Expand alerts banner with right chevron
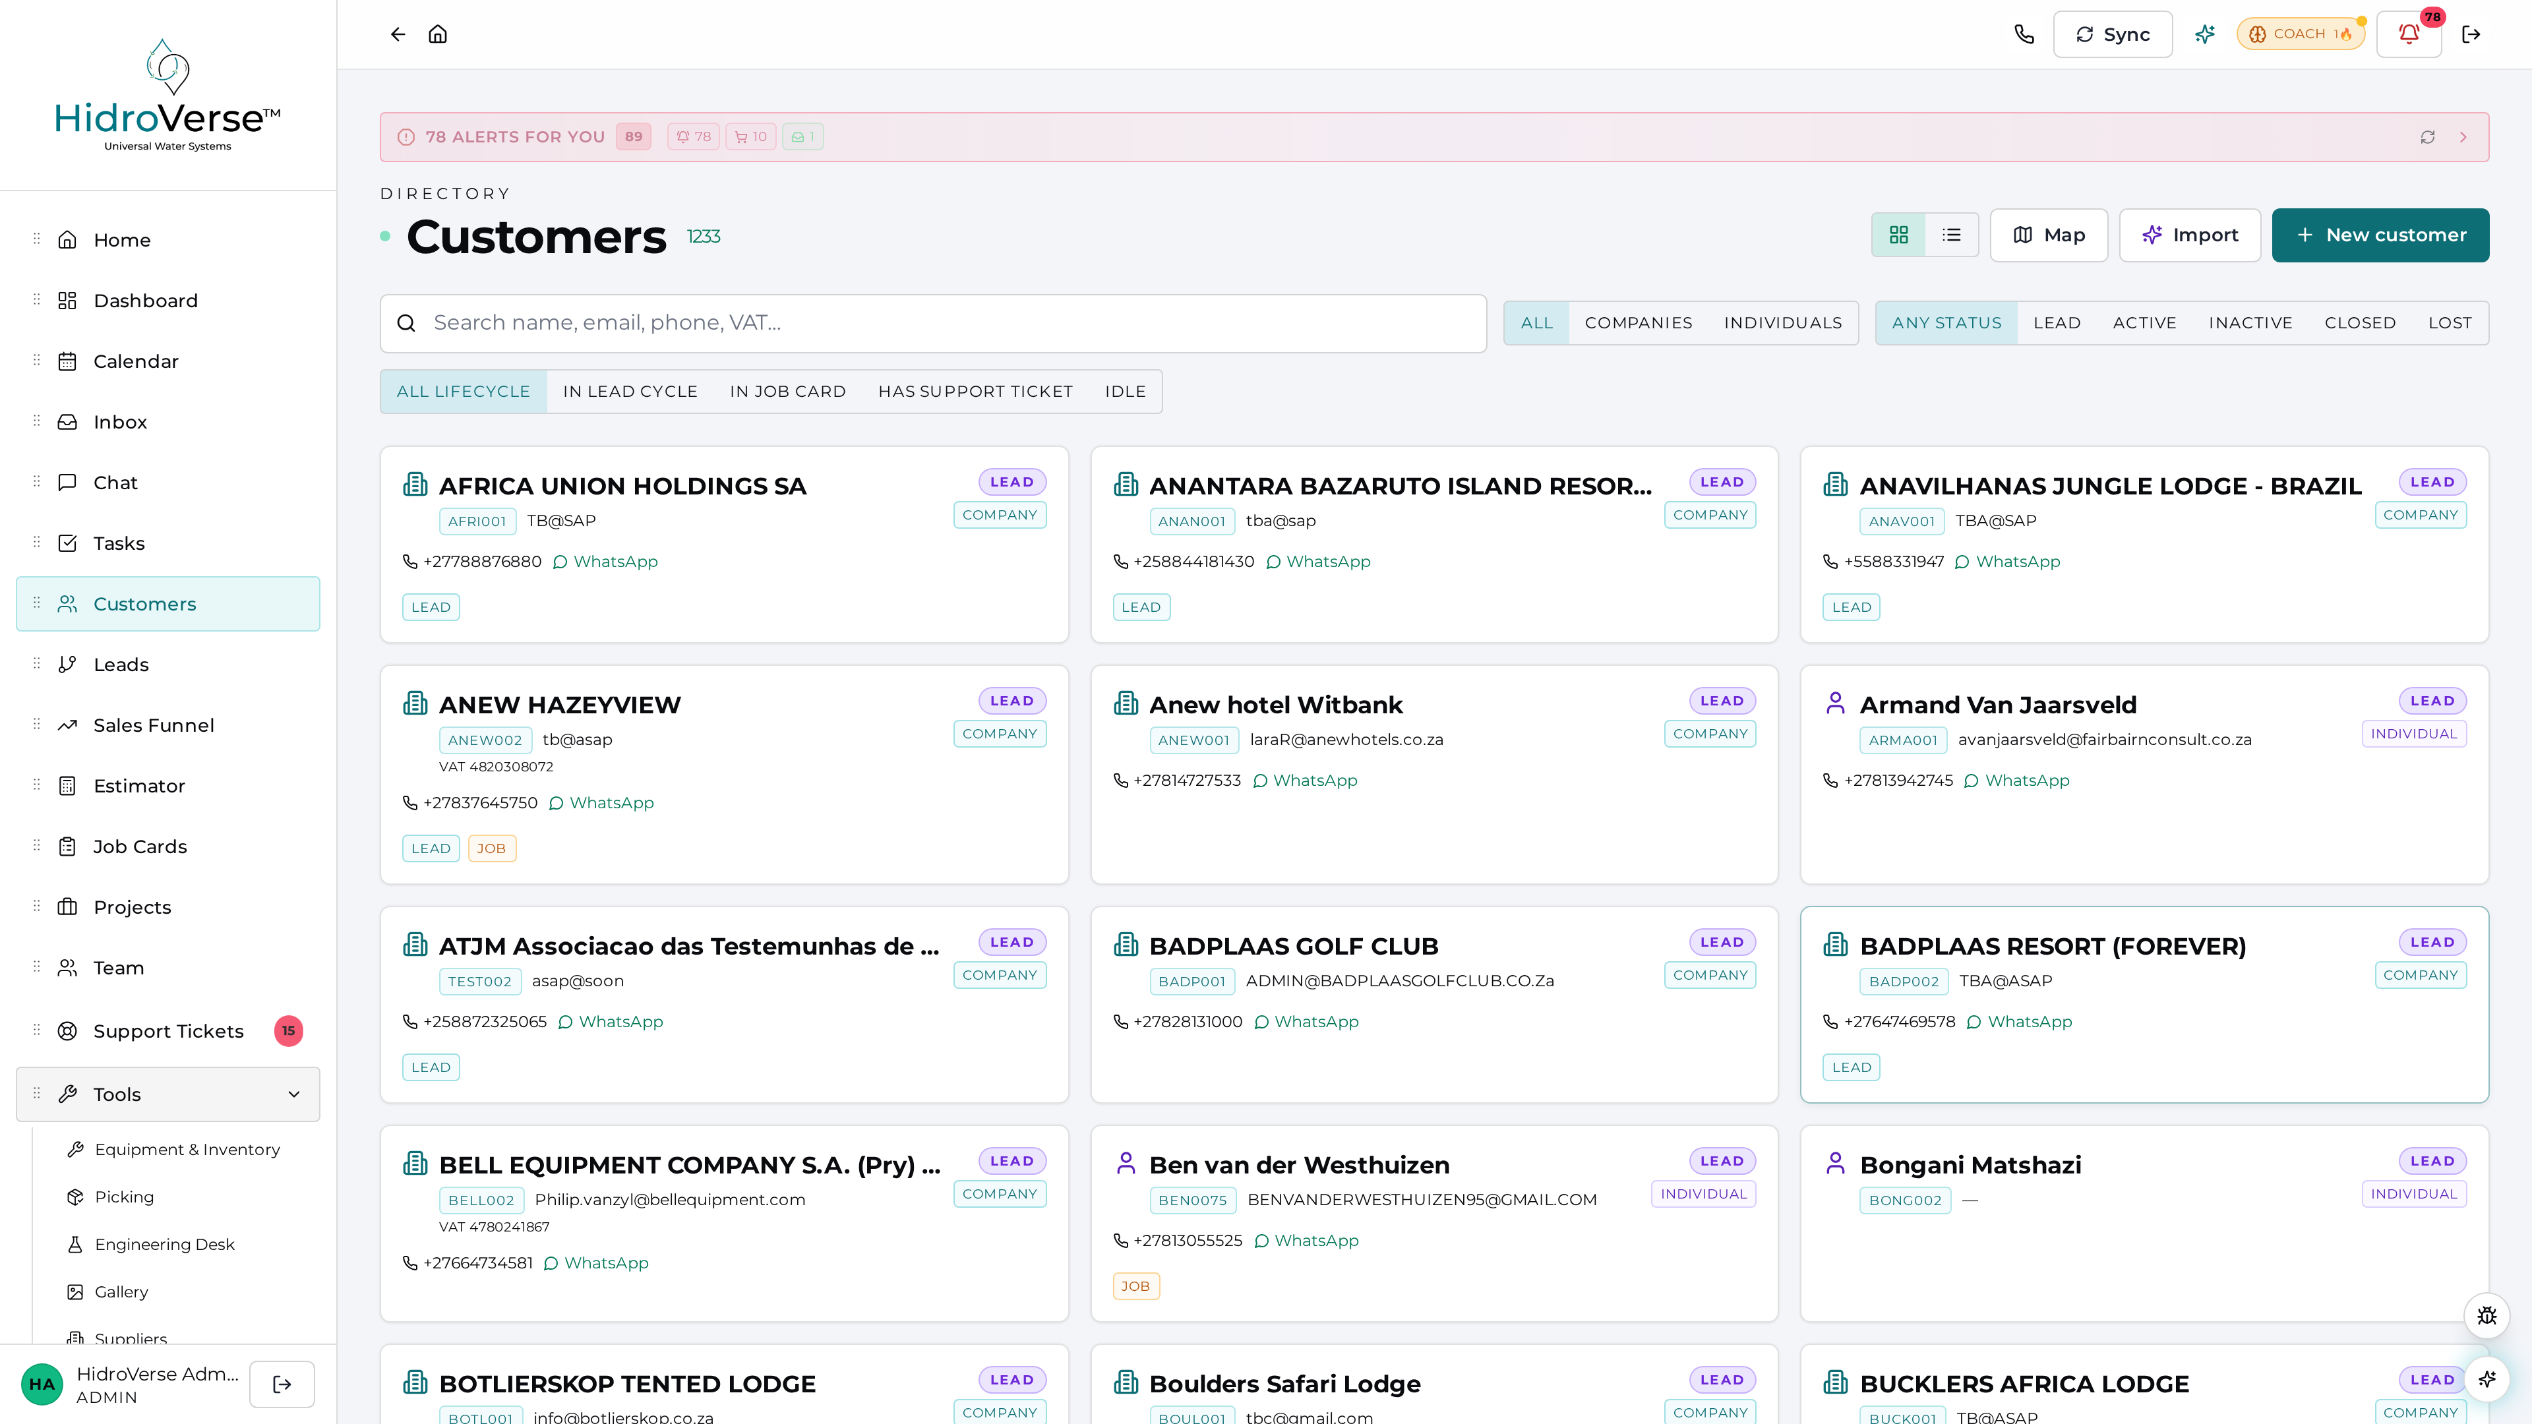2532x1424 pixels. point(2463,138)
